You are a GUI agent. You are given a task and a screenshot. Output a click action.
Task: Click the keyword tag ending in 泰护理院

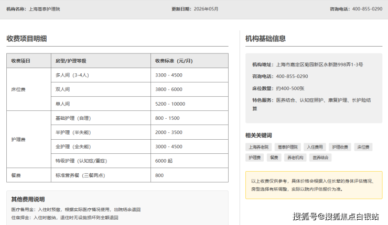(x=287, y=147)
